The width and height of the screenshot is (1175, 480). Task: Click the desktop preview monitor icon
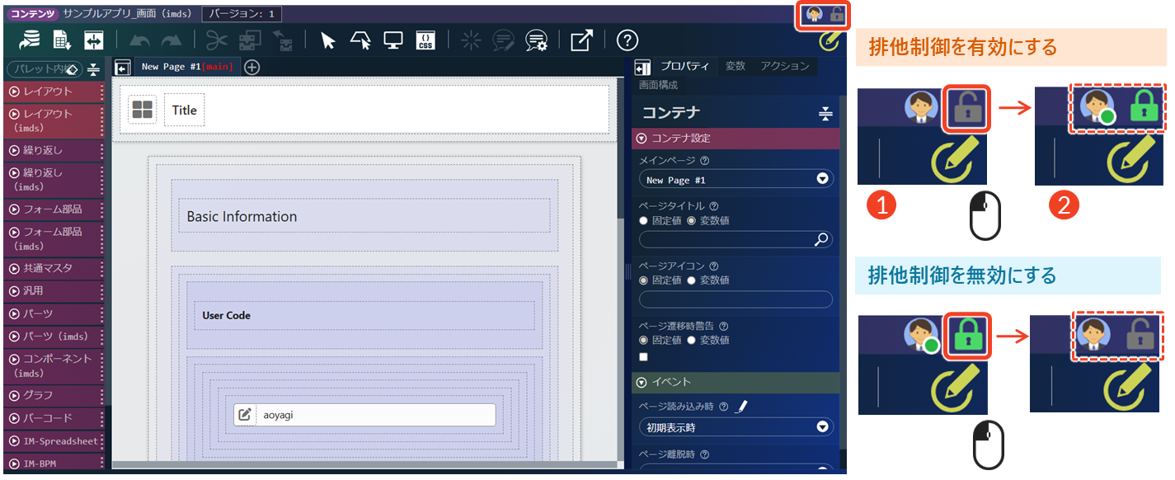pyautogui.click(x=393, y=40)
